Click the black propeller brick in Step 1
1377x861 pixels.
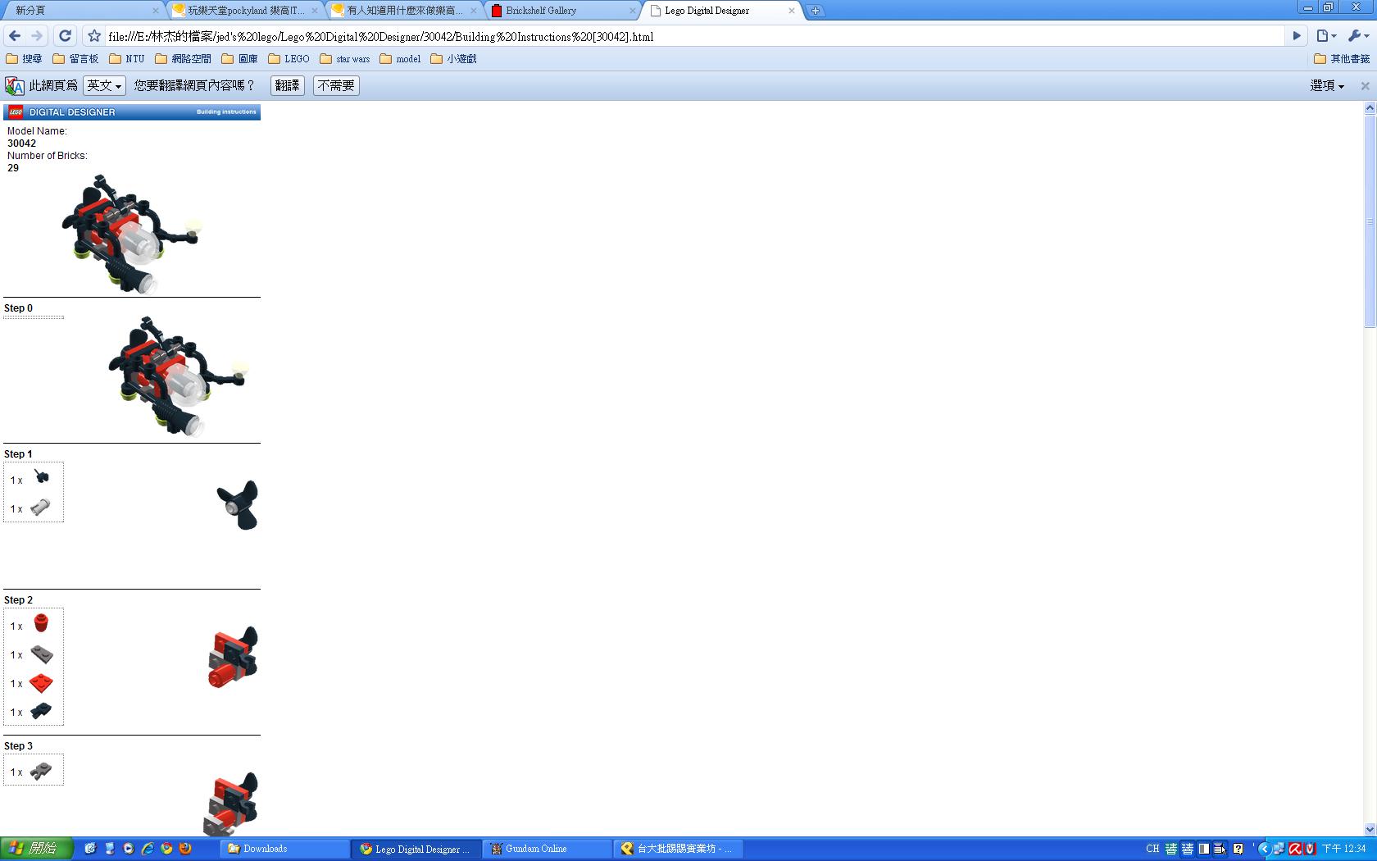[x=41, y=477]
